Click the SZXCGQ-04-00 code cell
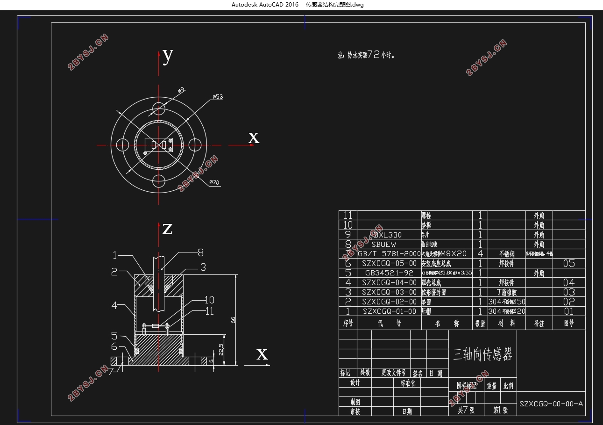Screen dimensions: 603x425 (389, 282)
